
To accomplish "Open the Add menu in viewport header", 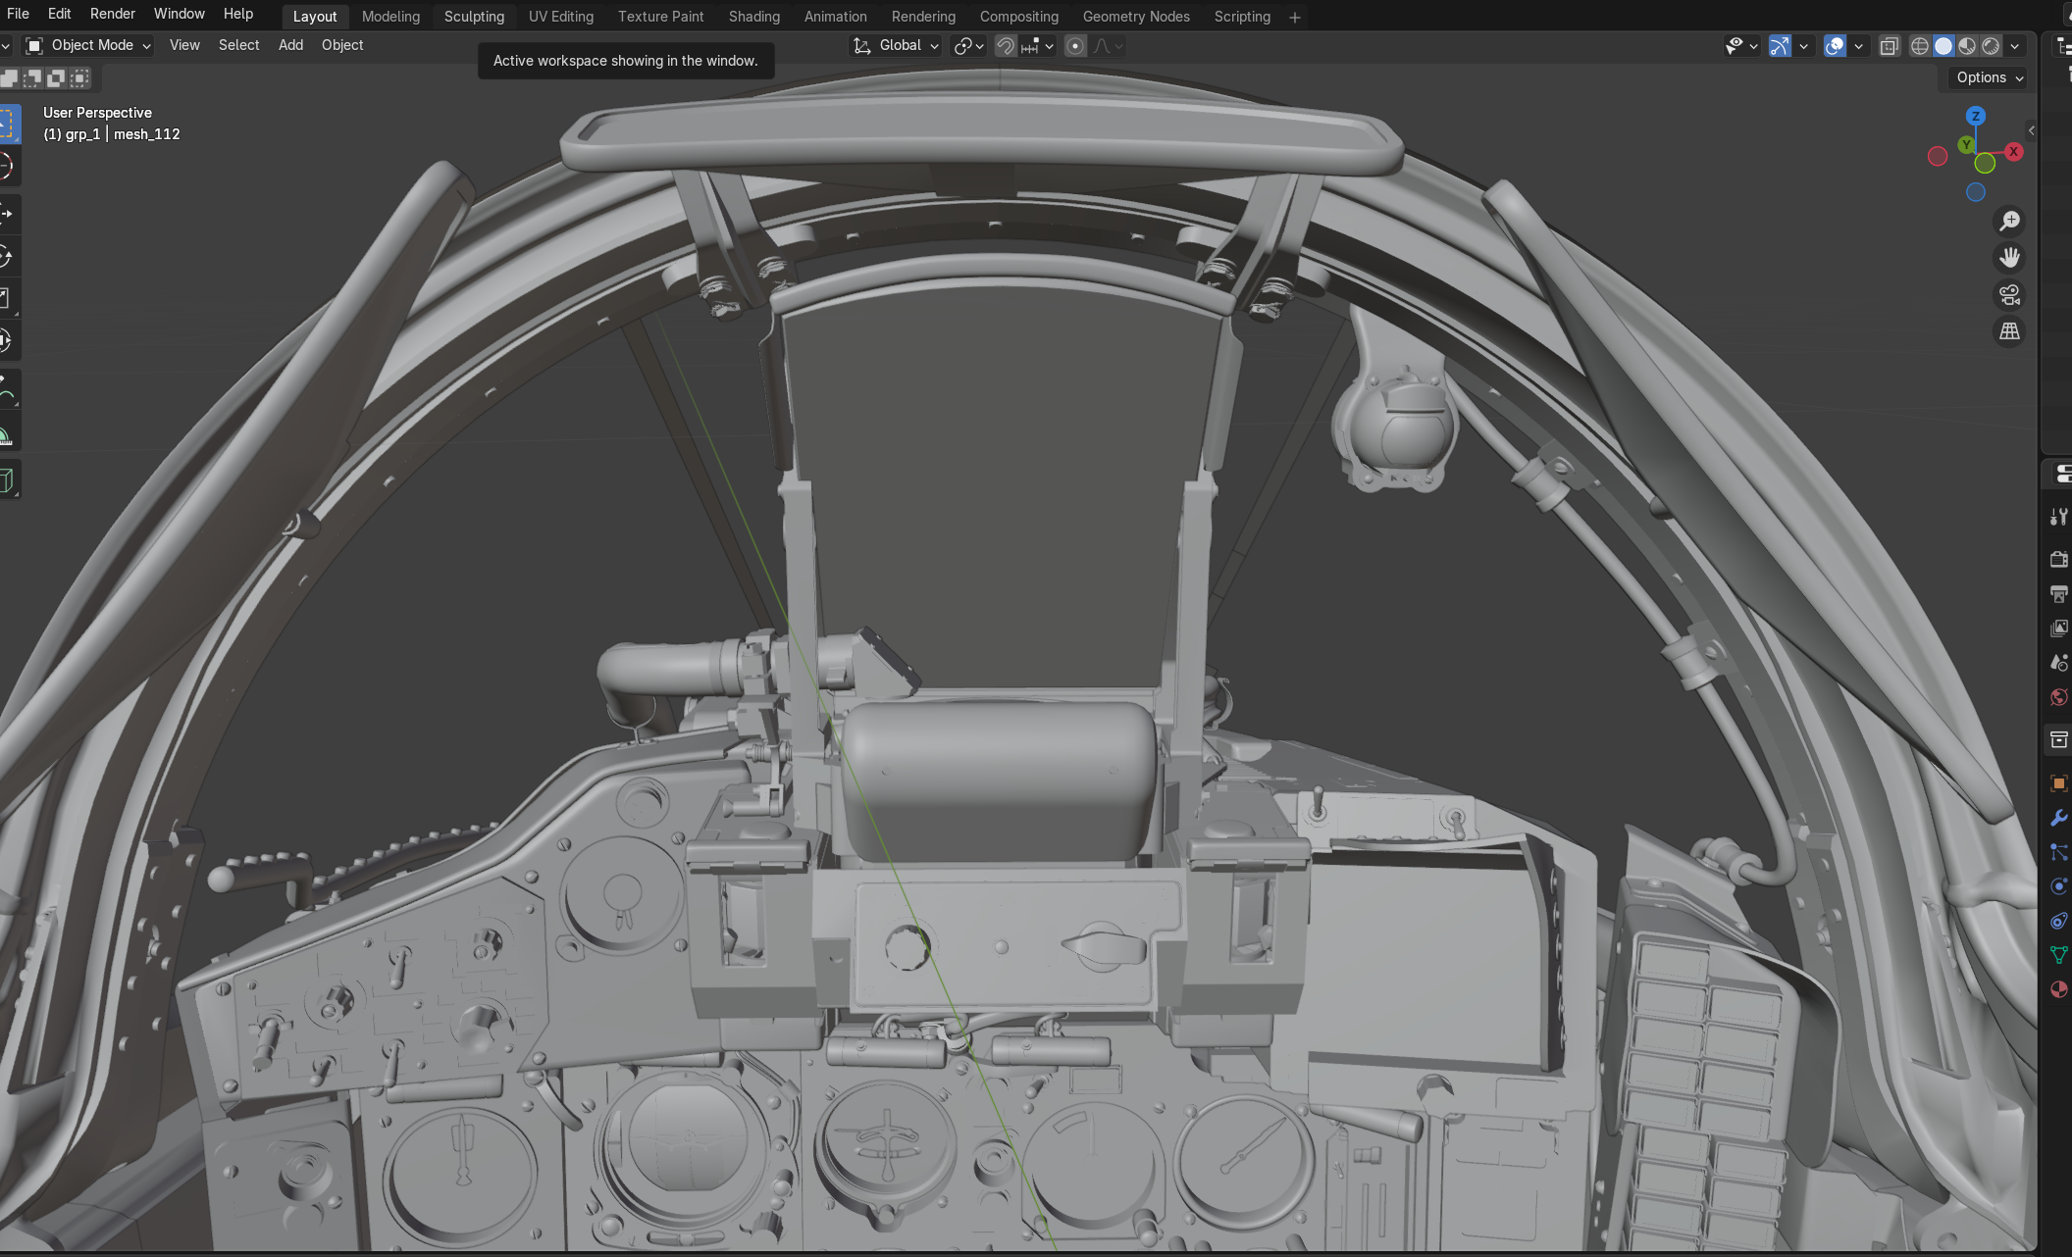I will pyautogui.click(x=290, y=45).
